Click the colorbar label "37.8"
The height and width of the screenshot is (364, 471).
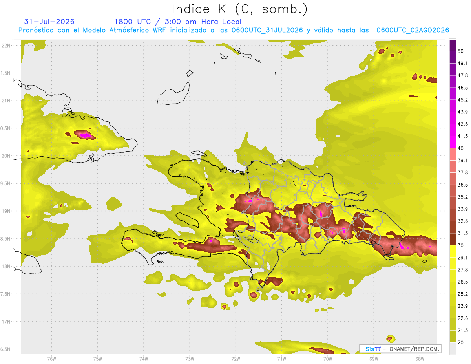pos(462,172)
